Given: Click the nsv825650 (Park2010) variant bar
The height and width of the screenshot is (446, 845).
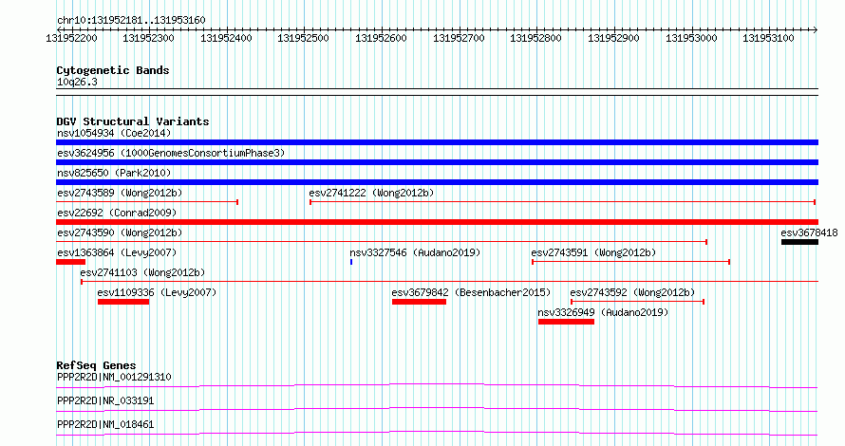Looking at the screenshot, I should pyautogui.click(x=437, y=182).
